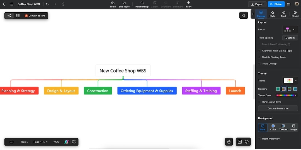
Task: Select the New Coffee Shop WBS root topic
Action: click(x=123, y=71)
